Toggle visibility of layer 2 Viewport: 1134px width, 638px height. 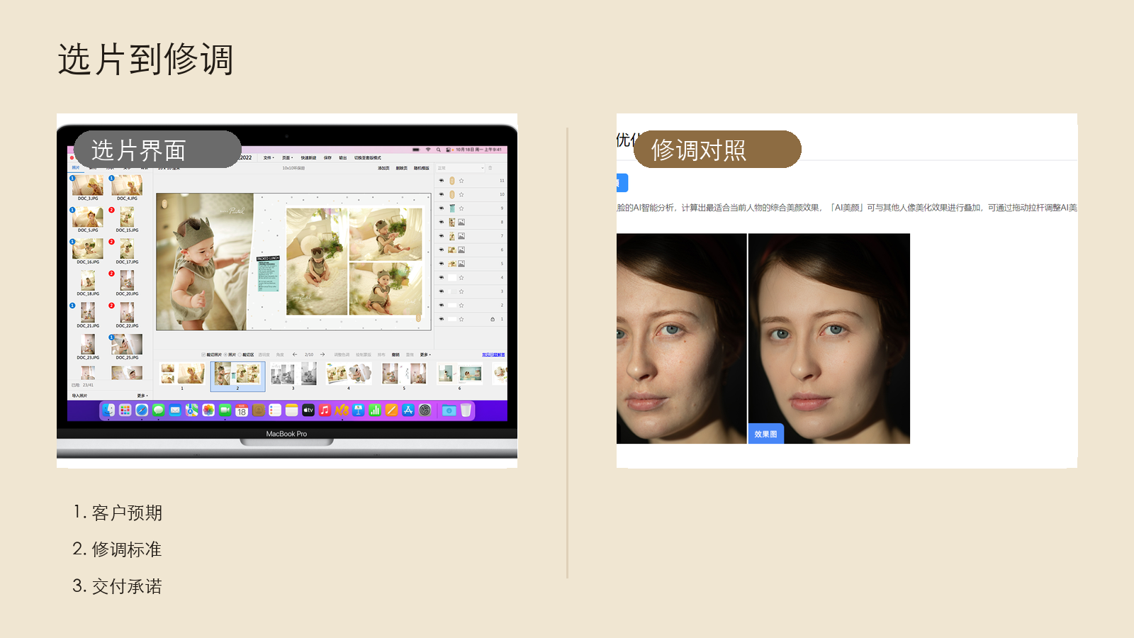(442, 306)
